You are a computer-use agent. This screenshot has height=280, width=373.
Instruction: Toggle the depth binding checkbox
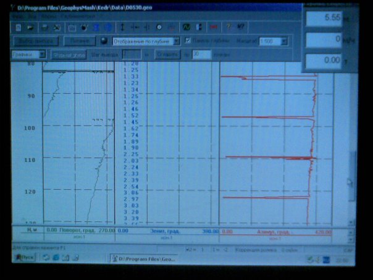coord(188,41)
